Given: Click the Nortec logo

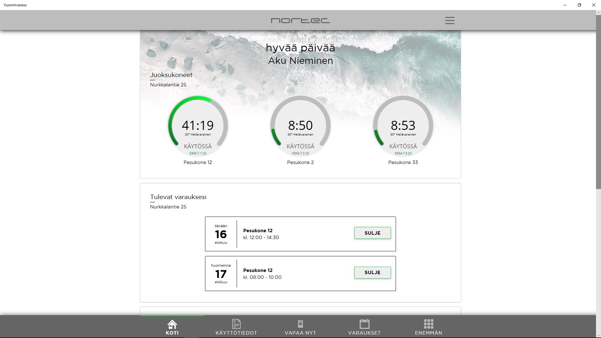Looking at the screenshot, I should pos(300,20).
